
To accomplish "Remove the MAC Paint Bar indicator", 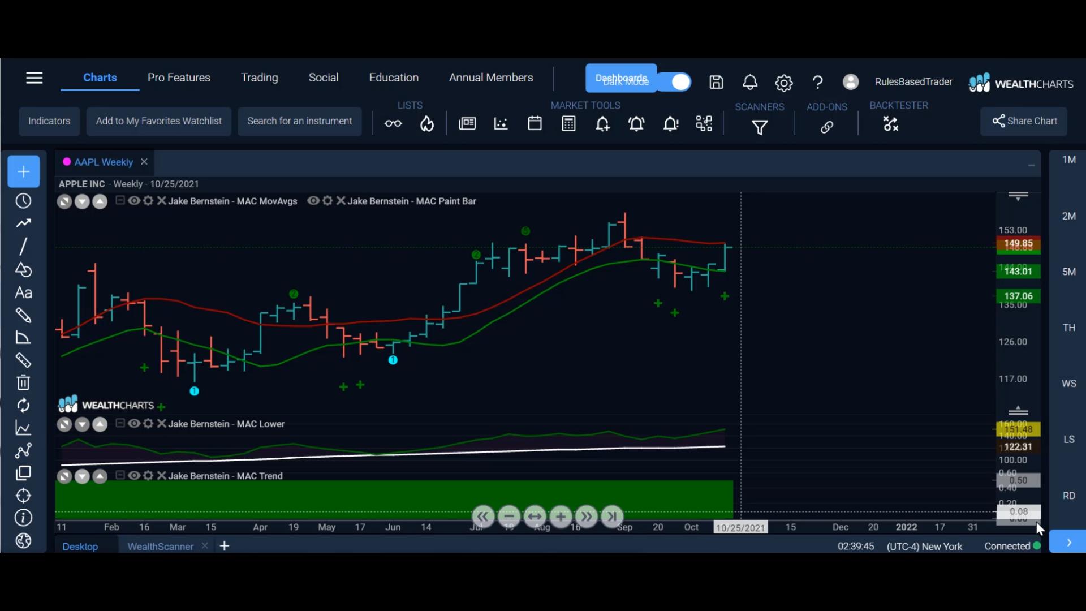I will [x=341, y=201].
